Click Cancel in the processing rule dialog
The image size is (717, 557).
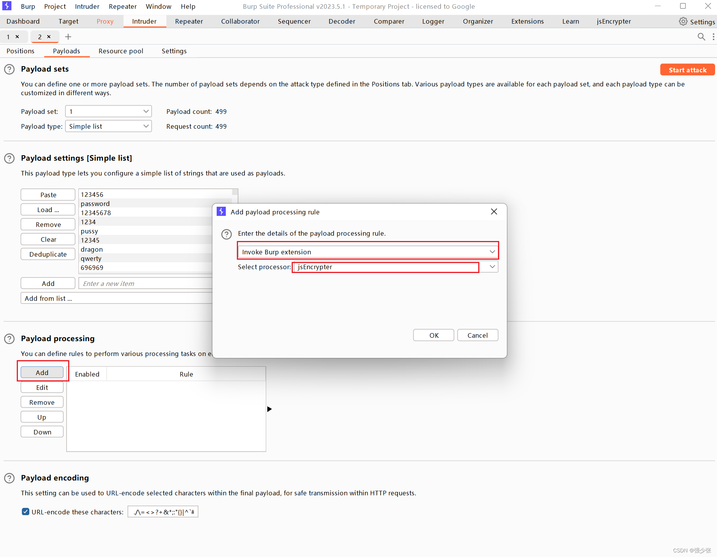click(477, 335)
